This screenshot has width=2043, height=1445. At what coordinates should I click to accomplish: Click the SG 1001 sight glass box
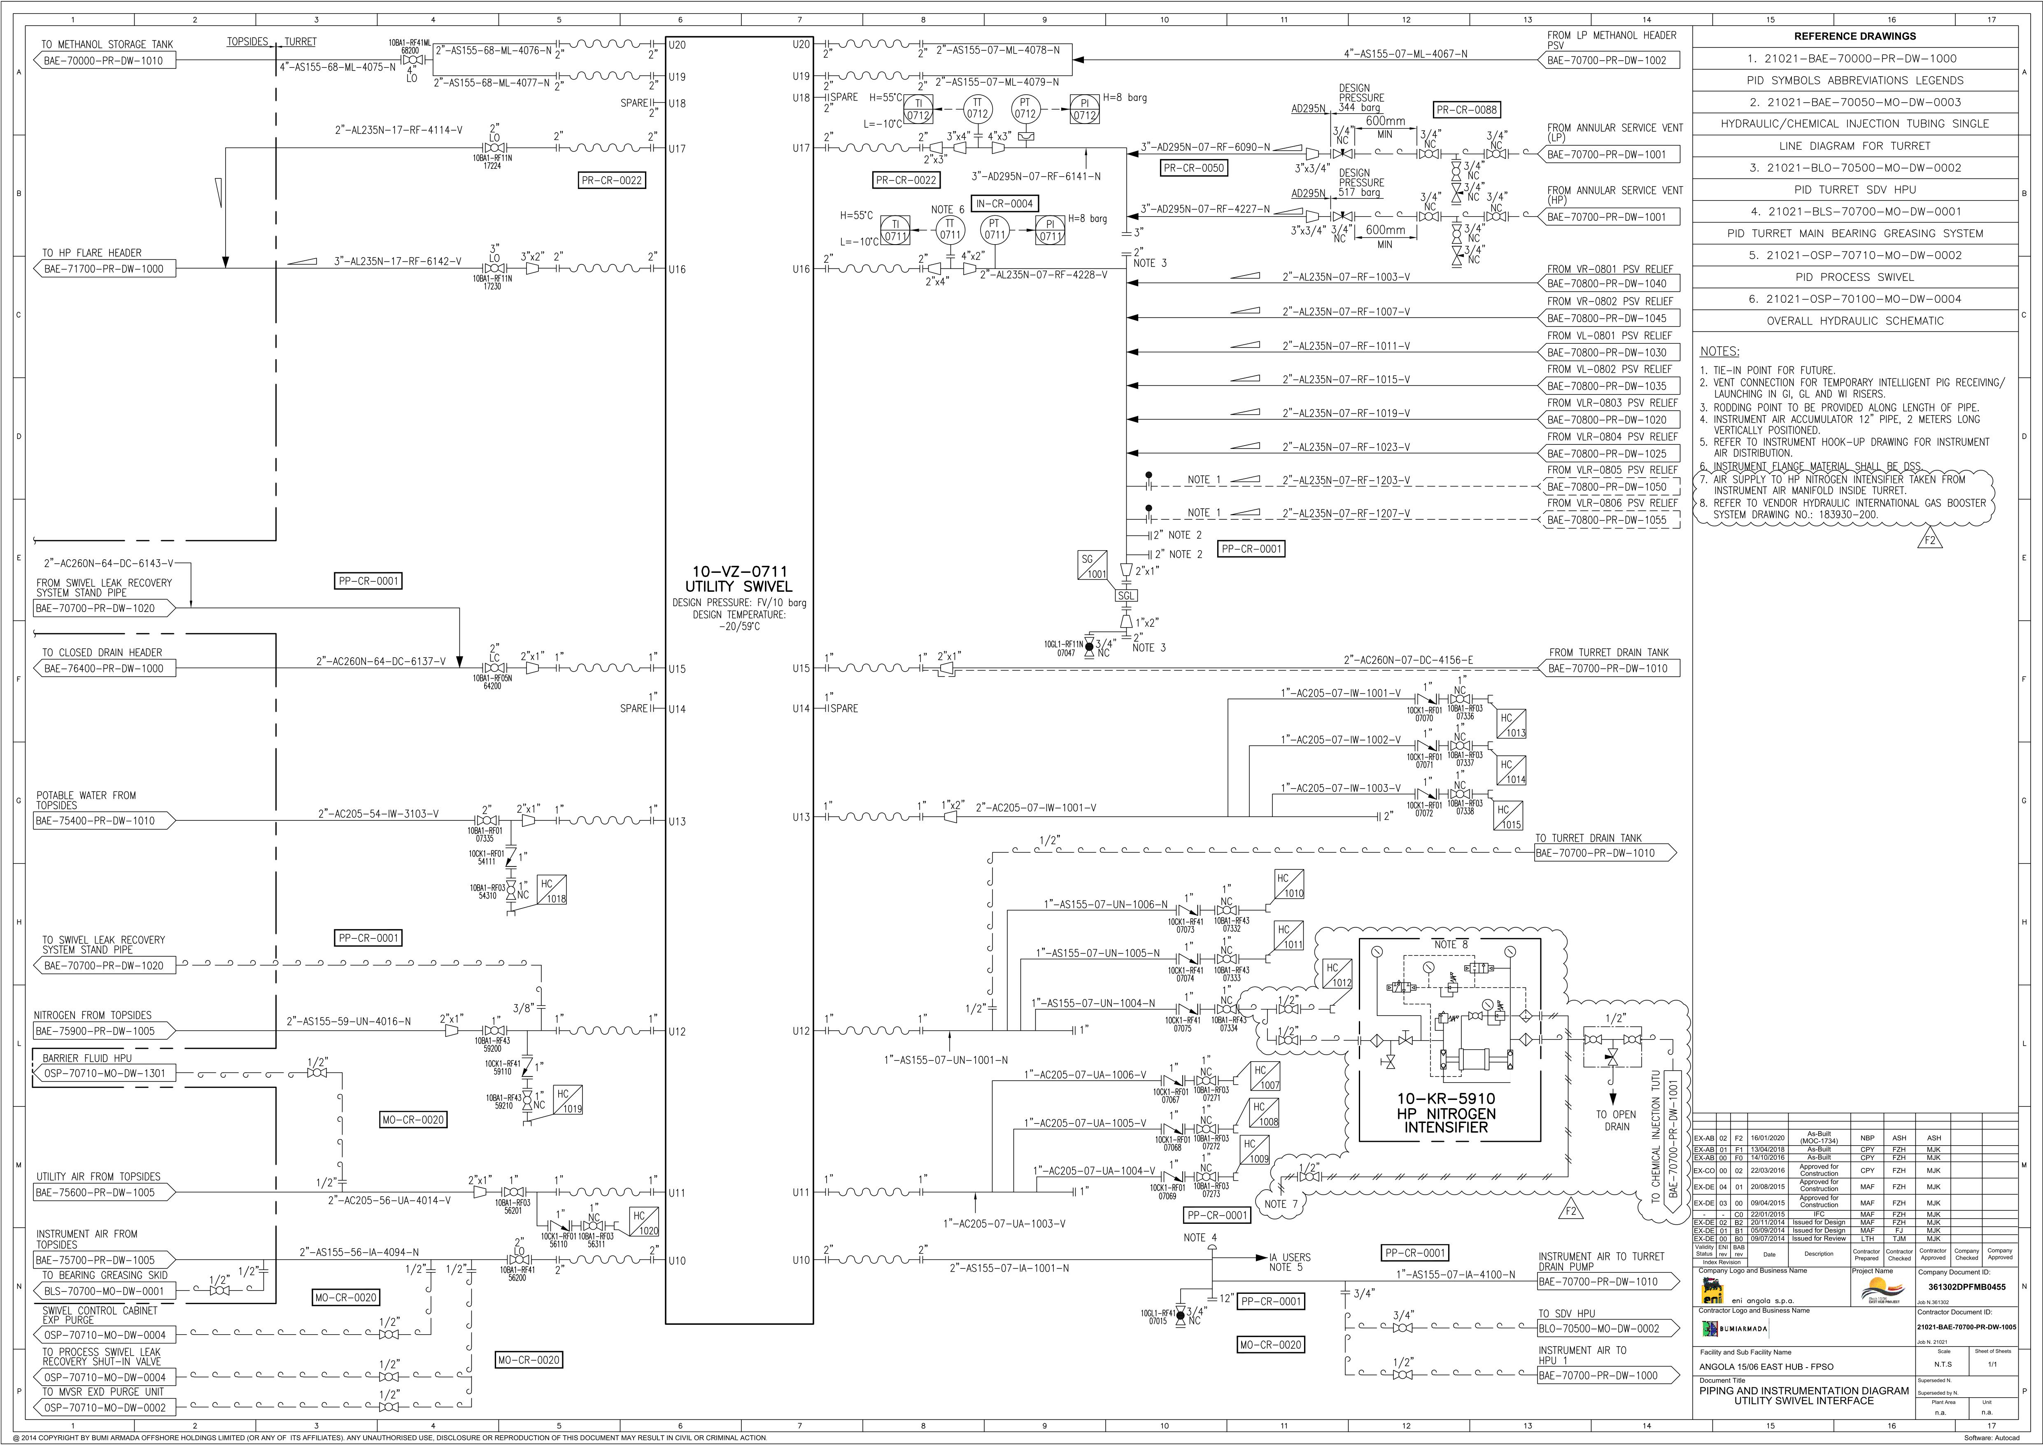click(x=1093, y=566)
